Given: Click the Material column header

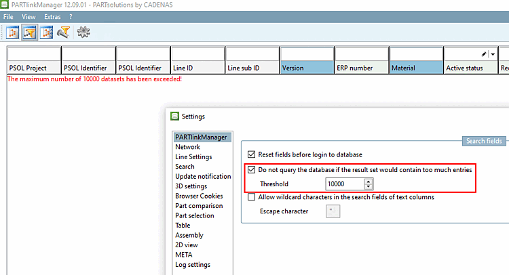Looking at the screenshot, I should click(x=416, y=68).
